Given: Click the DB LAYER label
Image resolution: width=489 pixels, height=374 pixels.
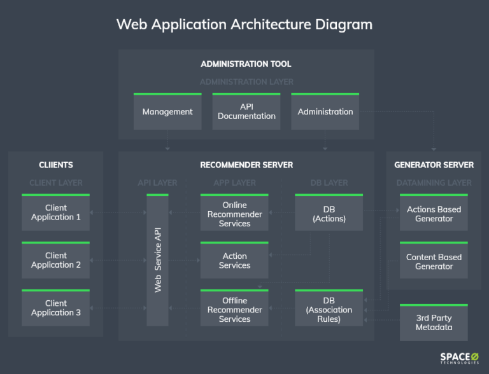Looking at the screenshot, I should [329, 183].
